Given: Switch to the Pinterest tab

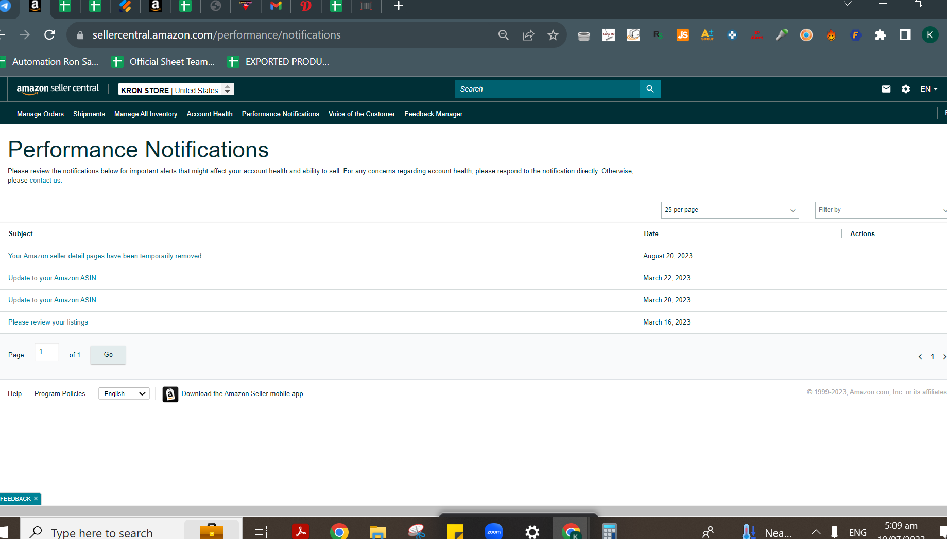Looking at the screenshot, I should click(x=306, y=6).
